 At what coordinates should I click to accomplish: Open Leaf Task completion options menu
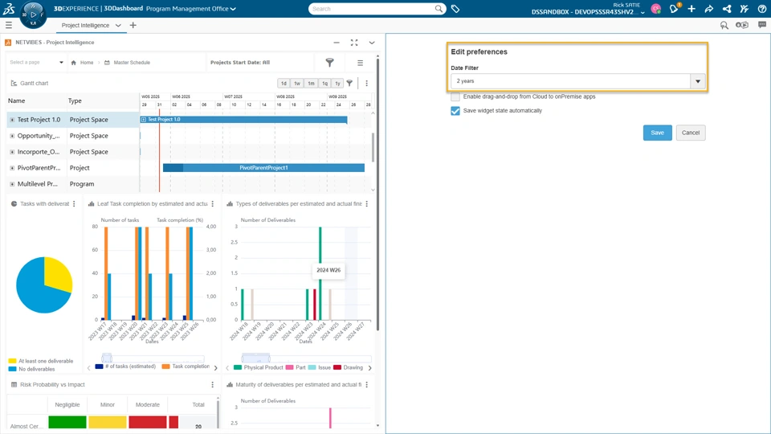(x=212, y=203)
